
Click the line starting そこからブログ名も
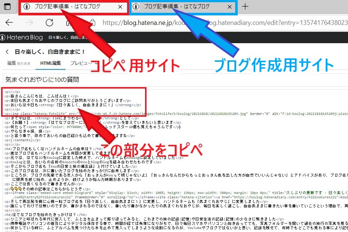(71, 166)
